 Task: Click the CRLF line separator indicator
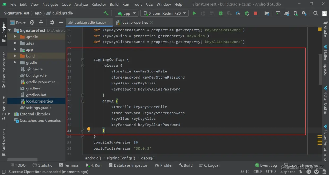coord(258,172)
